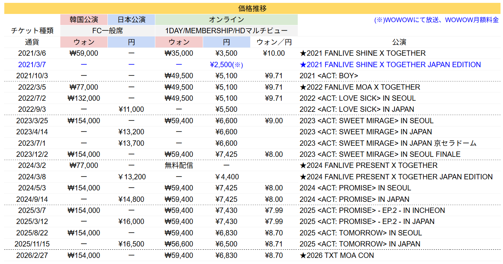Select the 無料配信 cell
This screenshot has height=264, width=503.
pyautogui.click(x=179, y=165)
